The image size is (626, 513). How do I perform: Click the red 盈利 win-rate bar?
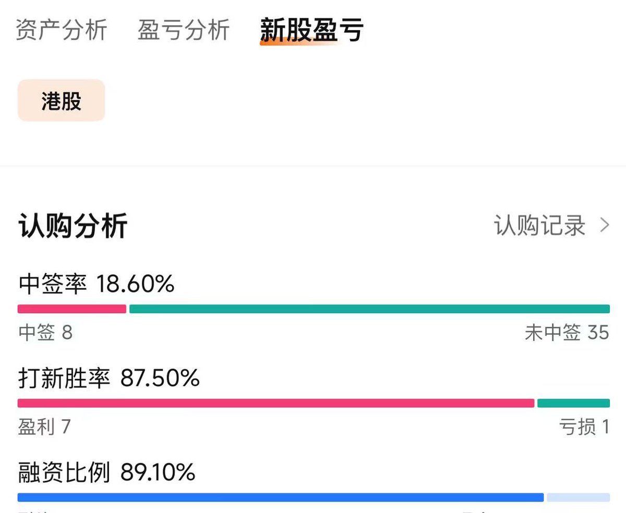point(276,403)
